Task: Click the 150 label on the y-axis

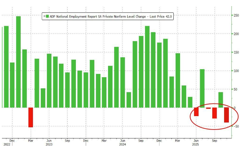Action: pyautogui.click(x=235, y=52)
